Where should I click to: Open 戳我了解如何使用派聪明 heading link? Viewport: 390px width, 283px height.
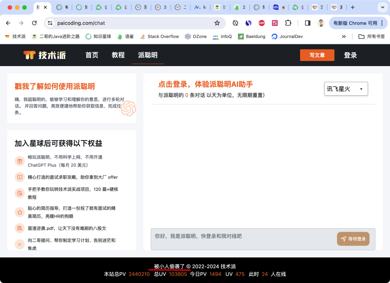point(55,86)
